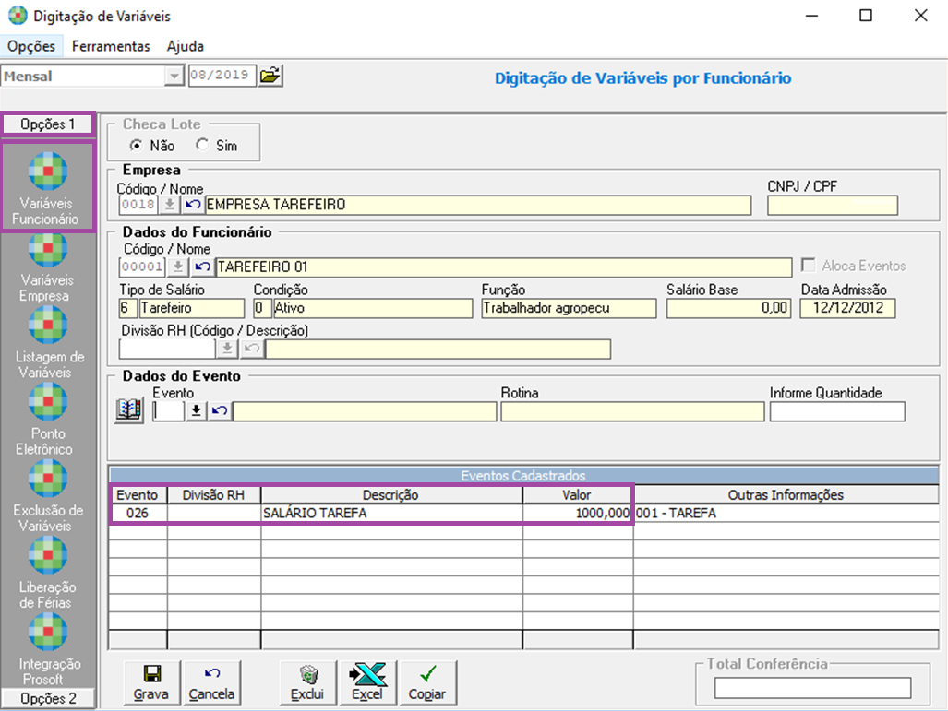
Task: Click the Evento lookup arrow button
Action: (196, 410)
